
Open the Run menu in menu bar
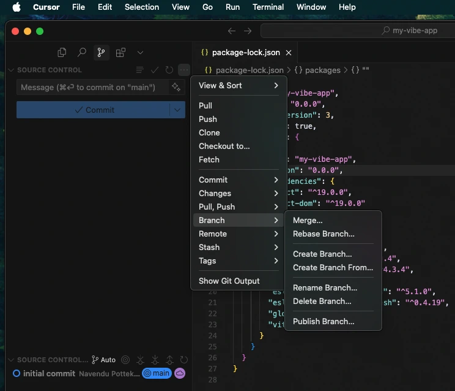(233, 7)
